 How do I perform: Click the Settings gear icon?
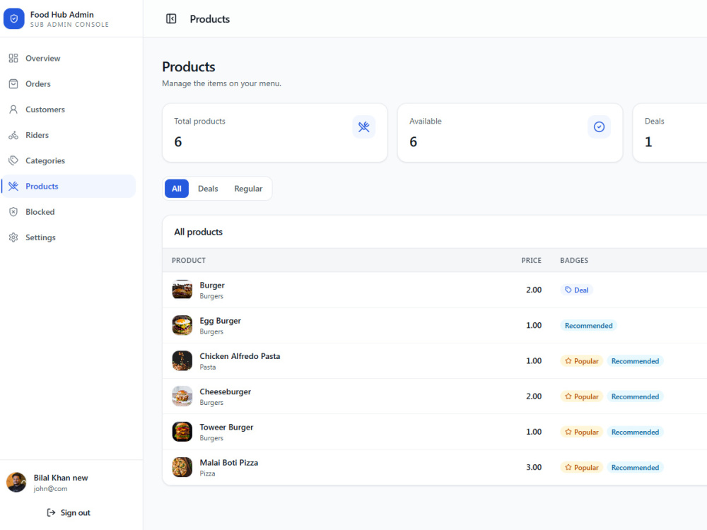coord(13,237)
